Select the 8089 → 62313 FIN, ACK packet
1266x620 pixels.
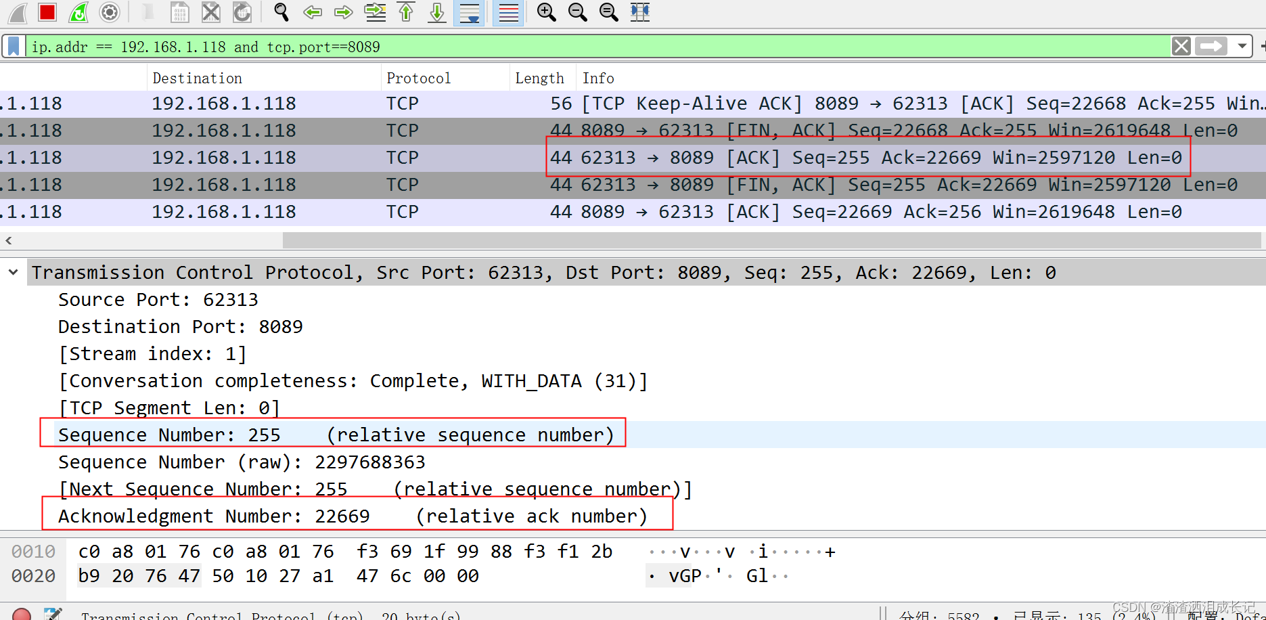tap(633, 131)
